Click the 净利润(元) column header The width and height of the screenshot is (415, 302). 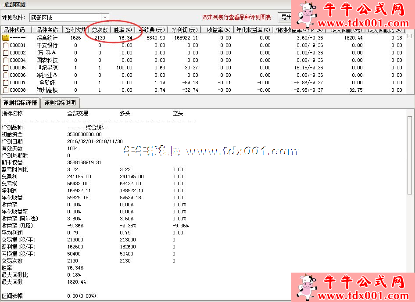(x=185, y=30)
